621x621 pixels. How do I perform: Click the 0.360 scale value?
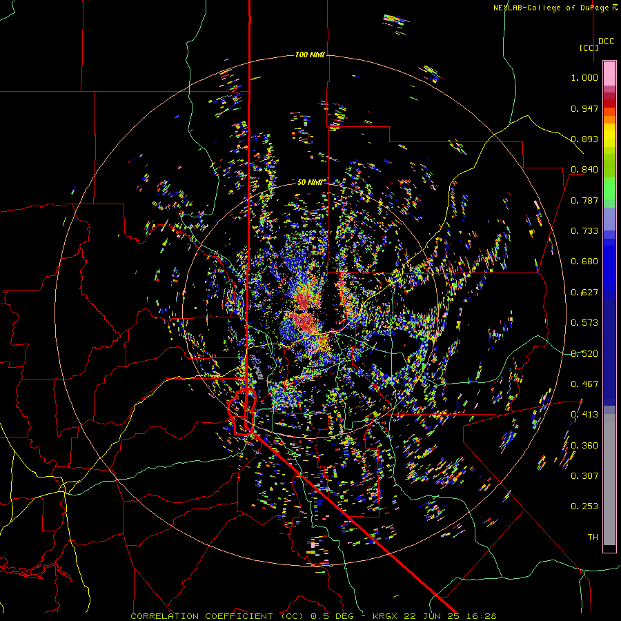point(584,445)
